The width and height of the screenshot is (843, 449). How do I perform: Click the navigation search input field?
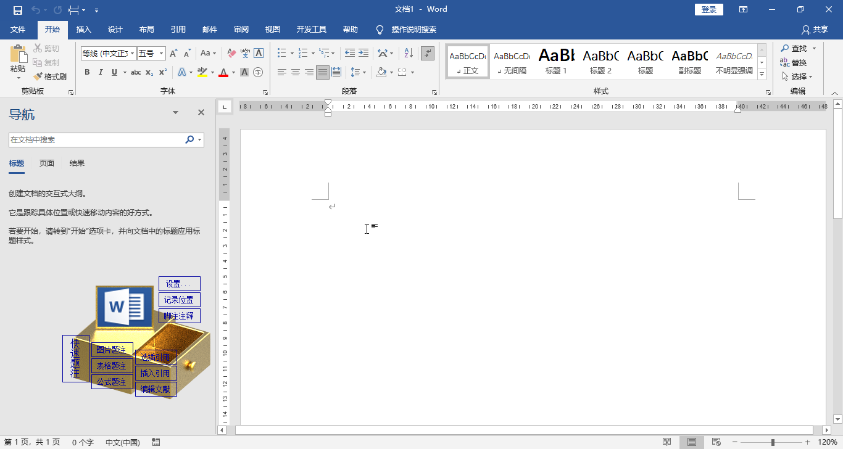pos(96,140)
